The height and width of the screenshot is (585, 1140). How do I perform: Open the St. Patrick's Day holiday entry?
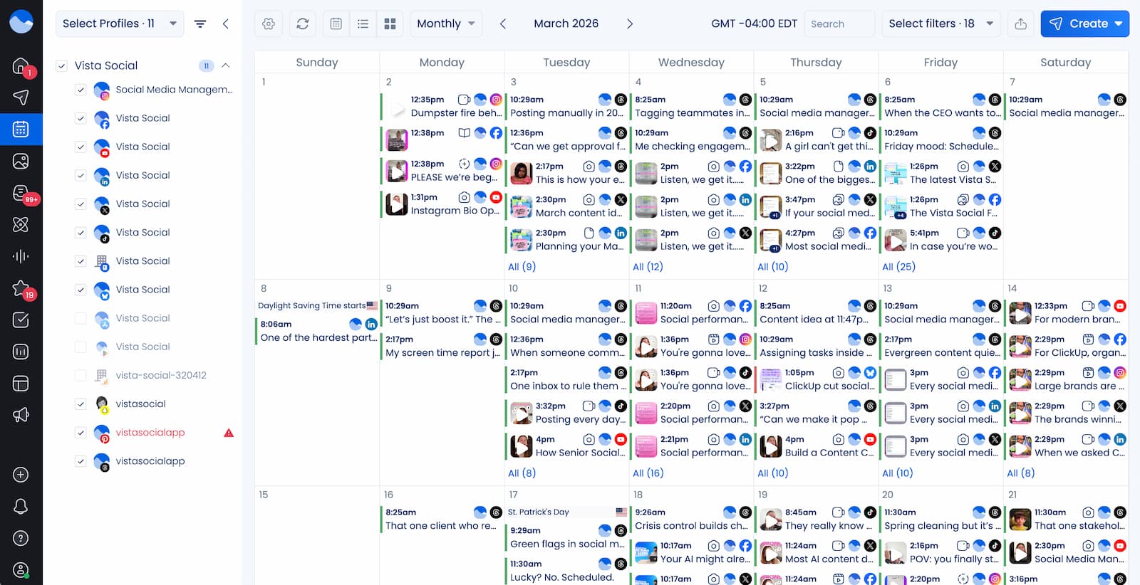tap(566, 512)
